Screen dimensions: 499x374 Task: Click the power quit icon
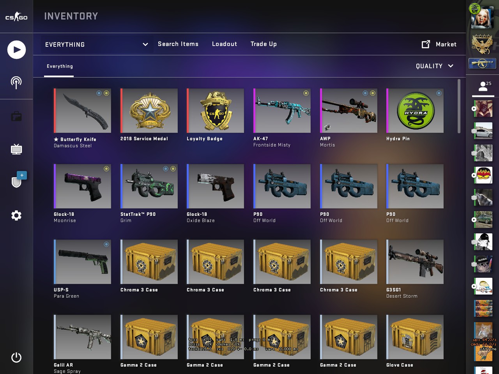pos(16,357)
